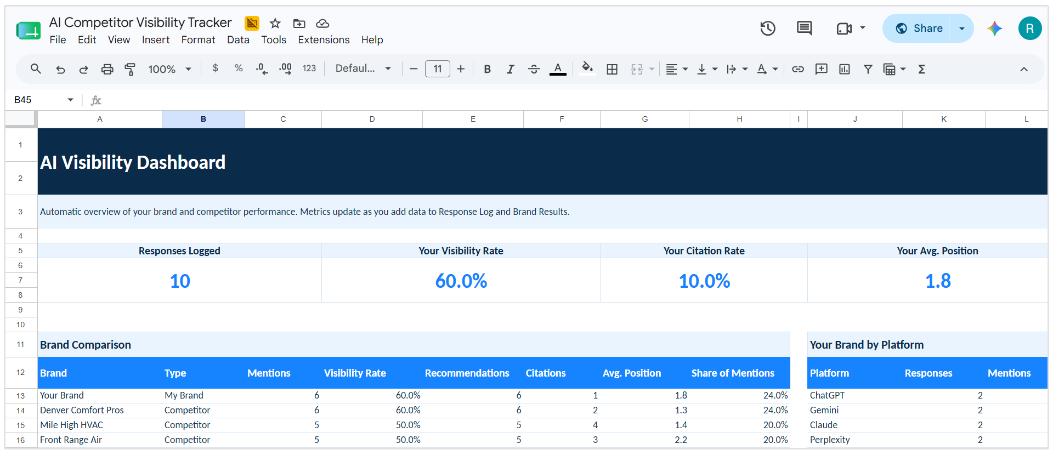Image resolution: width=1053 pixels, height=455 pixels.
Task: Undo the last action
Action: click(x=60, y=69)
